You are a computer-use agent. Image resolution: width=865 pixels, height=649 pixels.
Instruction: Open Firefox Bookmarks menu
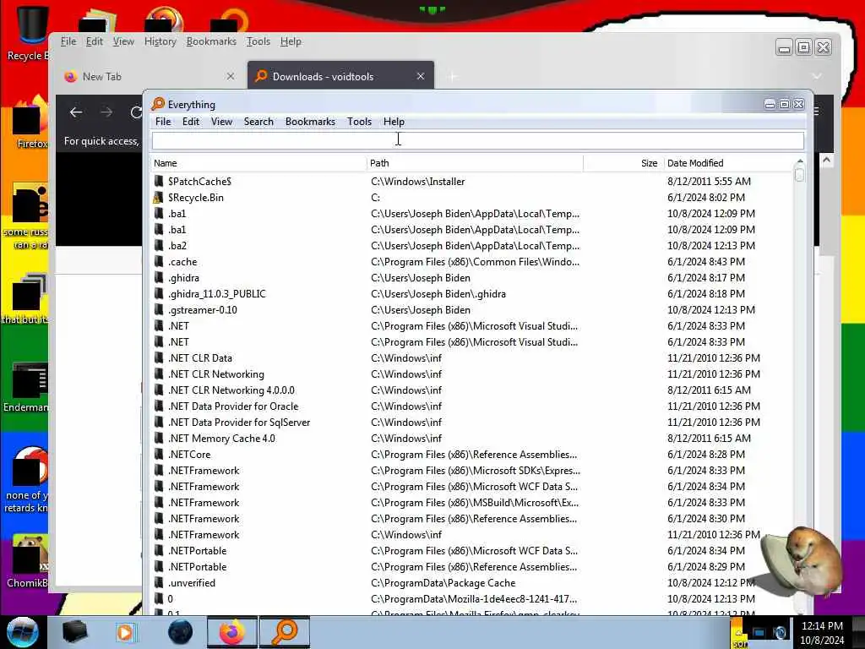(211, 41)
